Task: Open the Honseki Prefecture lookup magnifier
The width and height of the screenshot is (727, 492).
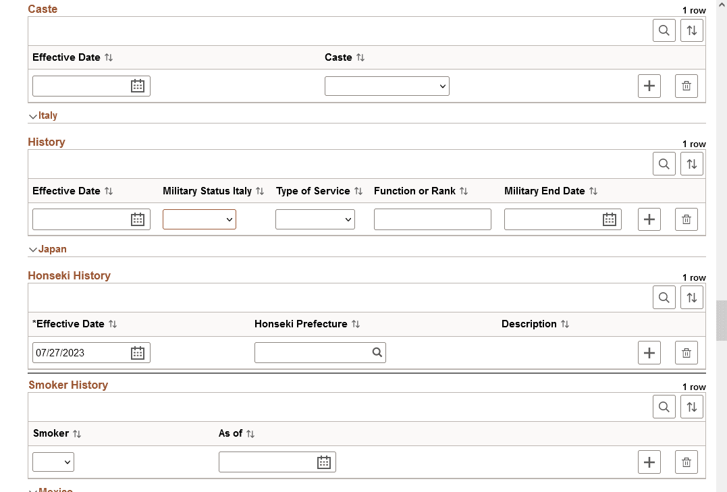Action: [376, 352]
